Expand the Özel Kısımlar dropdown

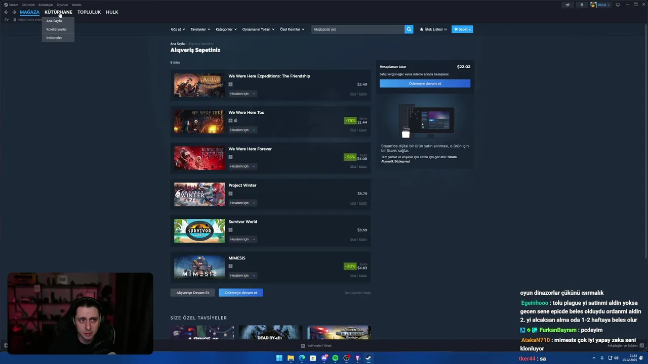click(292, 29)
